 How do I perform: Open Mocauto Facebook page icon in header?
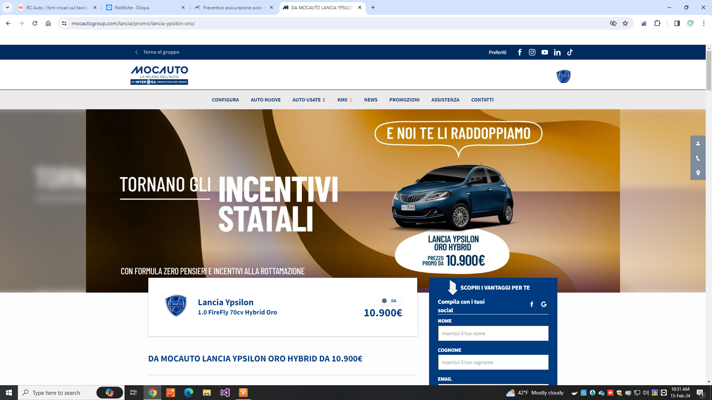click(x=520, y=52)
